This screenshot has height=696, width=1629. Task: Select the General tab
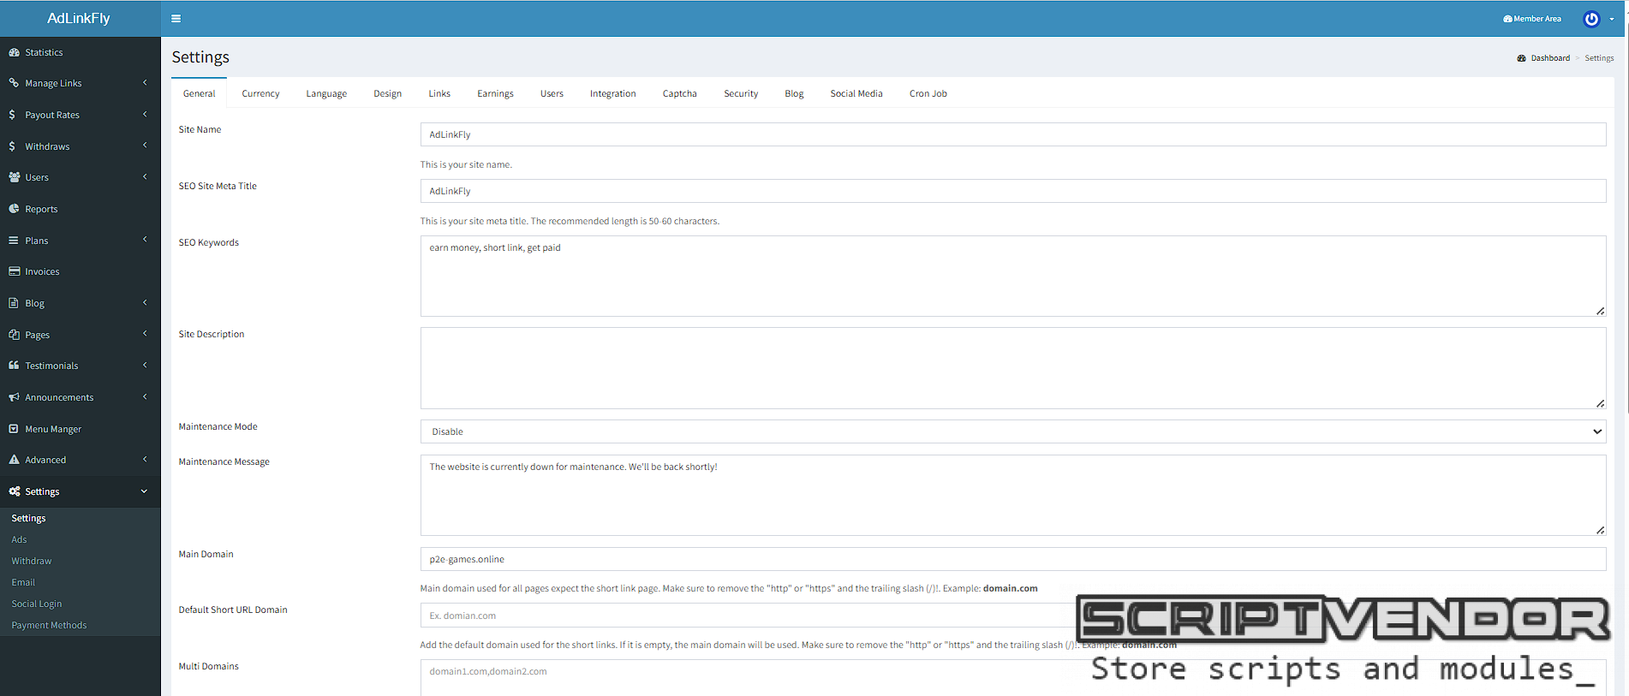(199, 93)
